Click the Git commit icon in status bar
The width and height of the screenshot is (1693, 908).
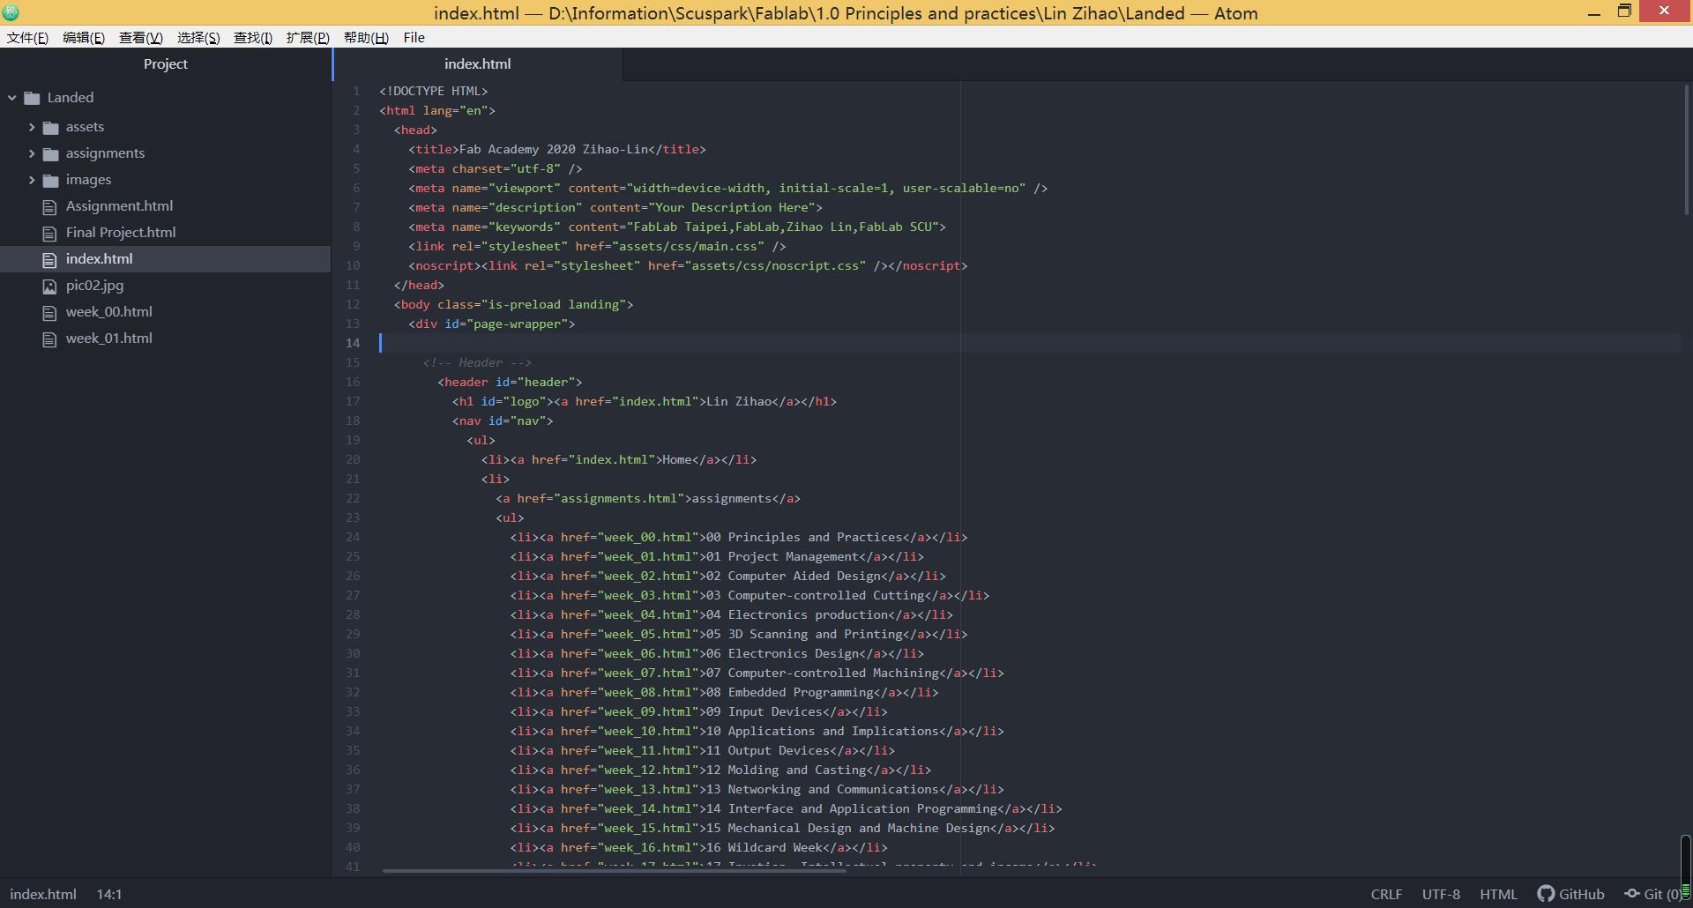tap(1631, 894)
